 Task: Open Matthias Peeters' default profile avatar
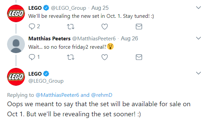tap(16, 44)
